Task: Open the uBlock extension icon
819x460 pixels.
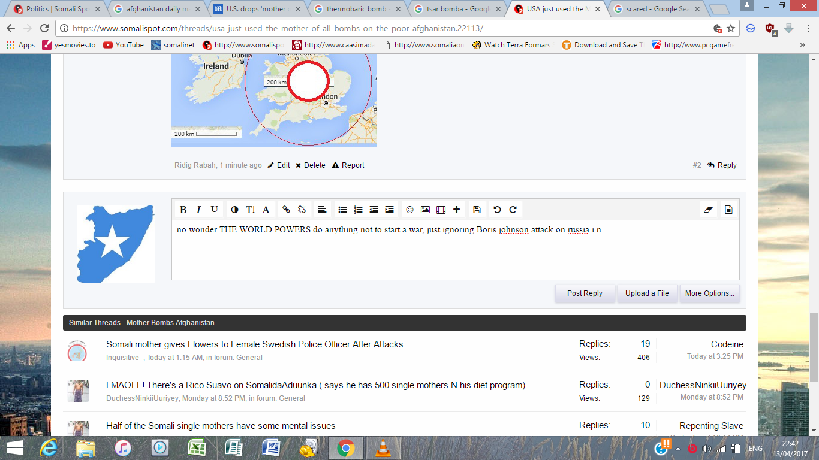Action: (x=770, y=28)
